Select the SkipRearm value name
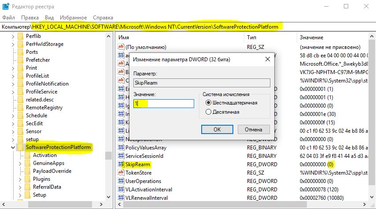The width and height of the screenshot is (376, 209). pyautogui.click(x=138, y=164)
